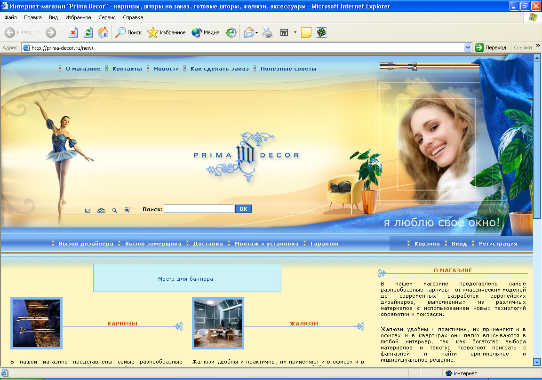Click the yellow note toolbar icon
542x380 pixels.
coord(306,32)
